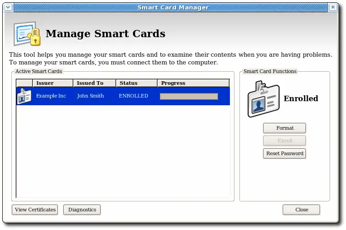Click the title bar button at the top-right corner

pos(334,7)
